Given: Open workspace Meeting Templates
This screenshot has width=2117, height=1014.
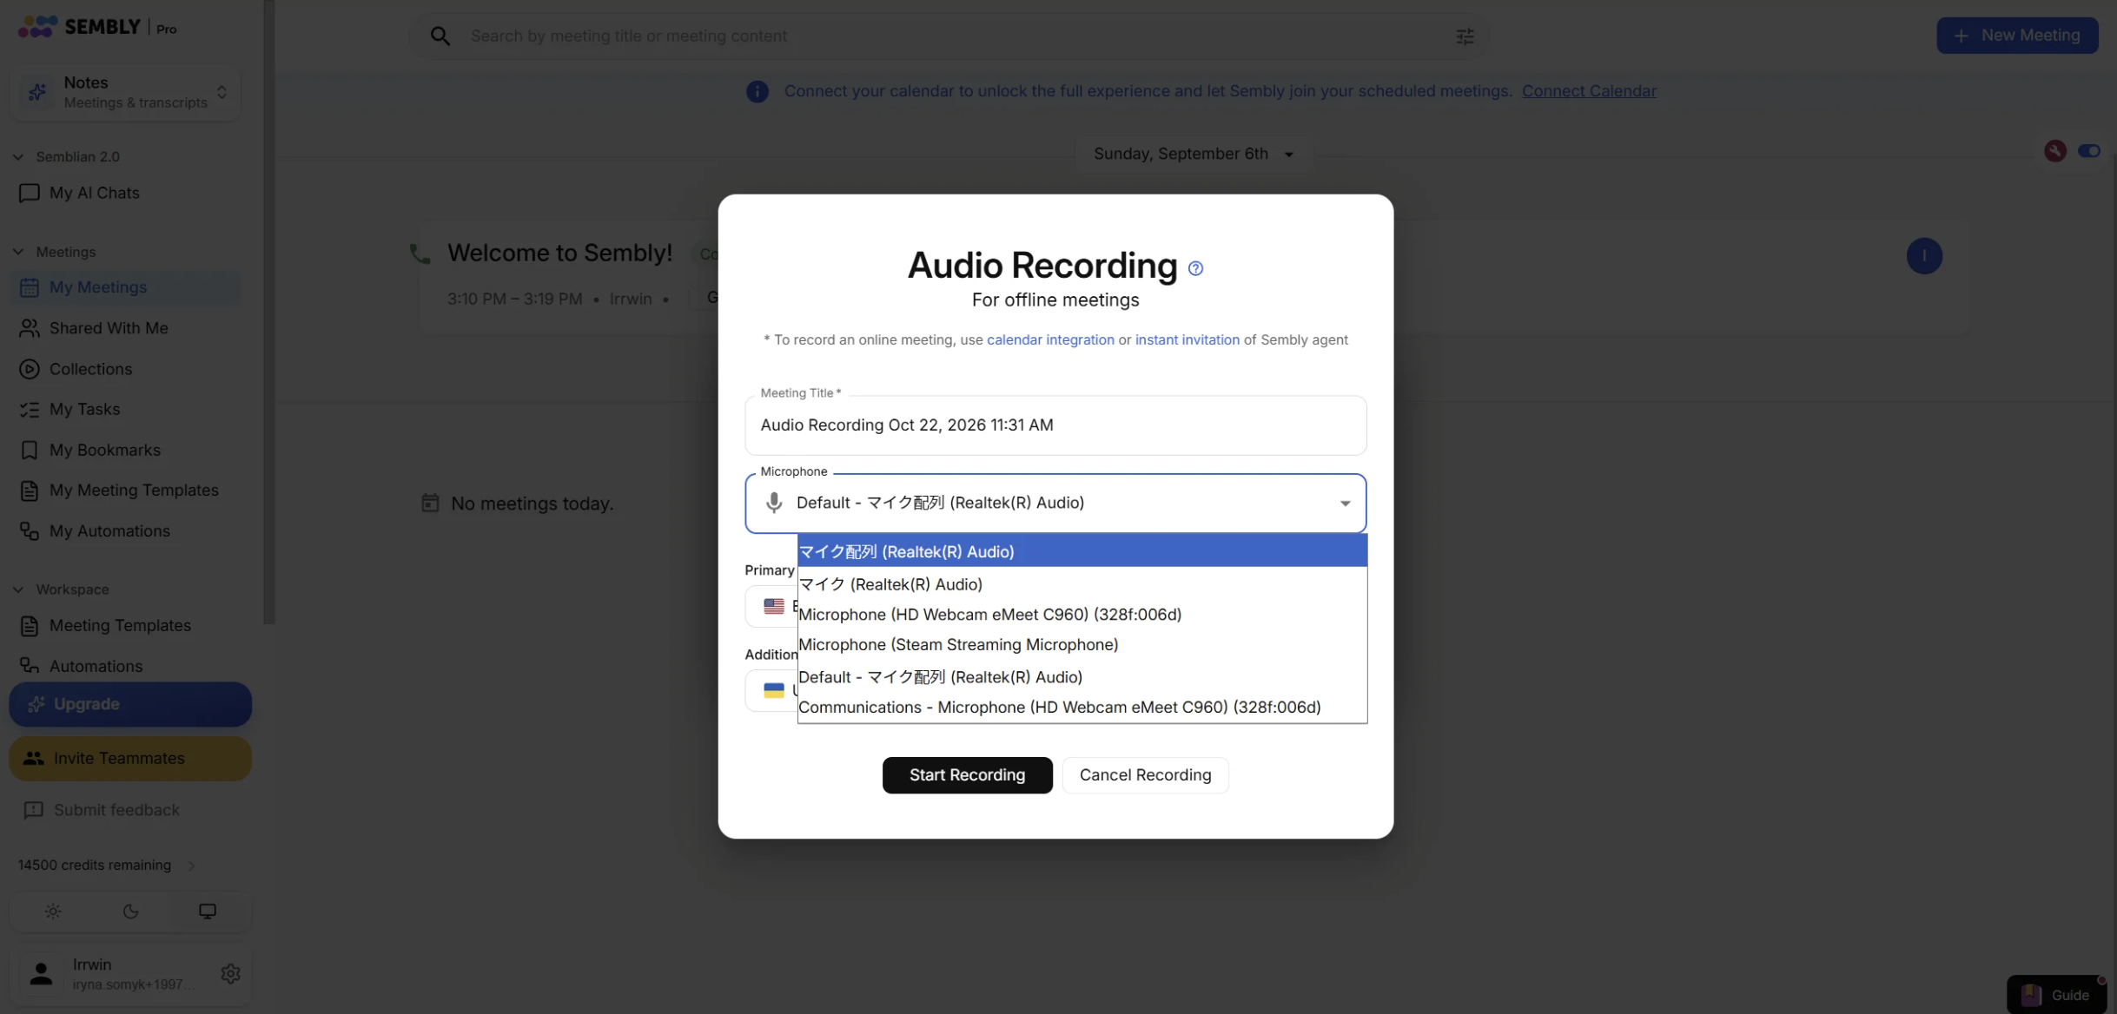Looking at the screenshot, I should pyautogui.click(x=120, y=626).
